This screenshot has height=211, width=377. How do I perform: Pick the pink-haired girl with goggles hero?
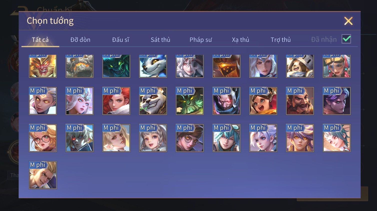click(x=337, y=66)
